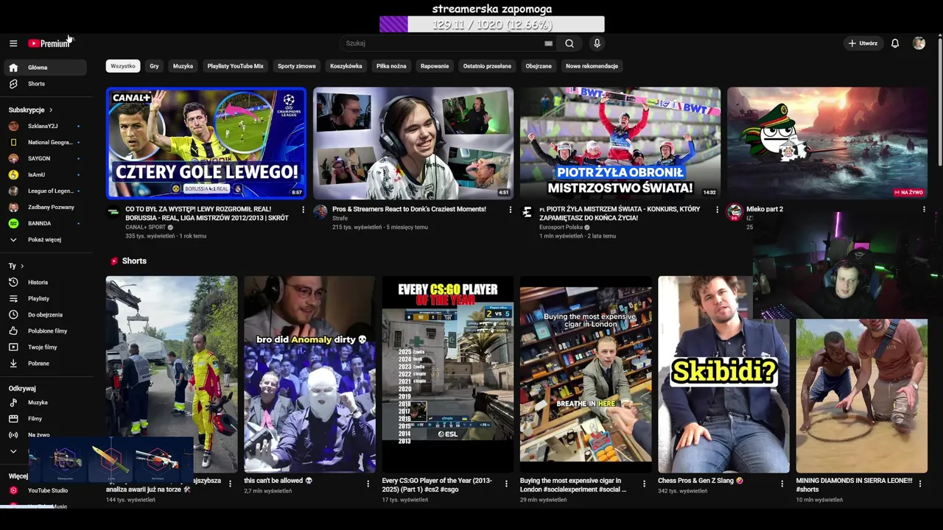
Task: Select the Koszykówka chip
Action: point(346,66)
